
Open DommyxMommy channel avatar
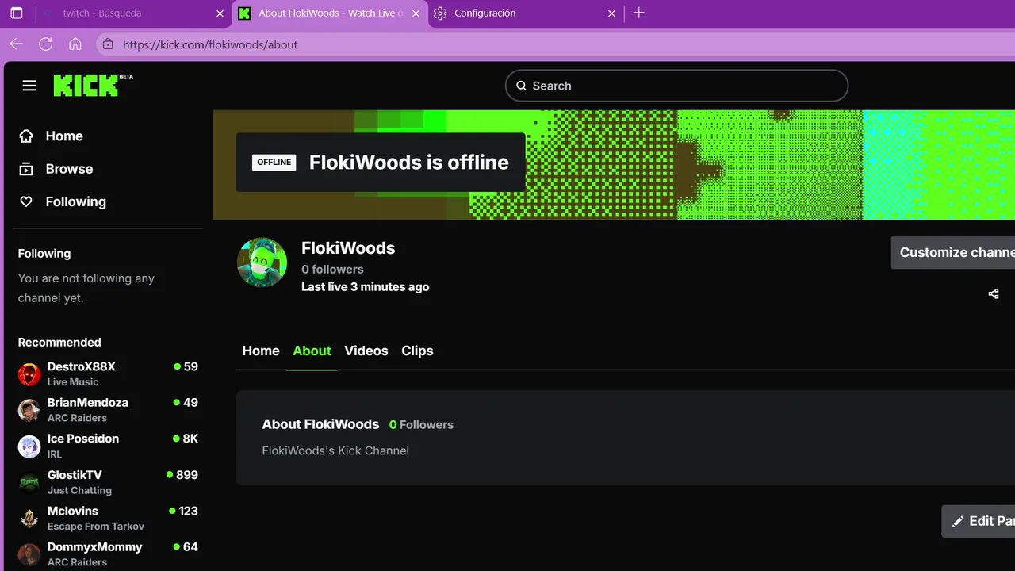pyautogui.click(x=29, y=554)
